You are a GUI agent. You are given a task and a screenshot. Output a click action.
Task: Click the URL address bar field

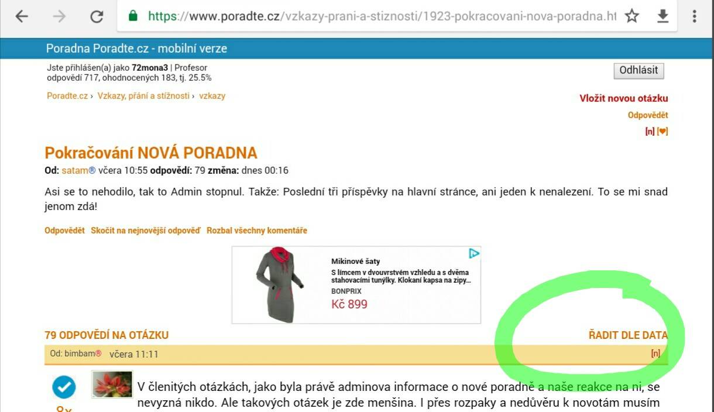(382, 16)
